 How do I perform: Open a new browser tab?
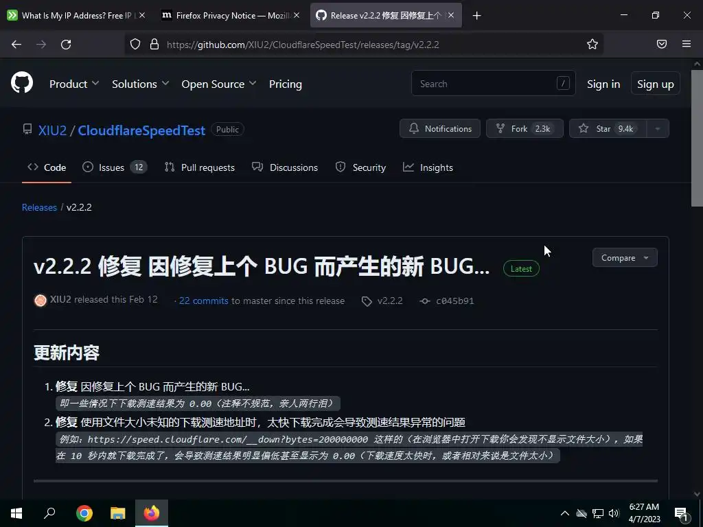point(476,16)
